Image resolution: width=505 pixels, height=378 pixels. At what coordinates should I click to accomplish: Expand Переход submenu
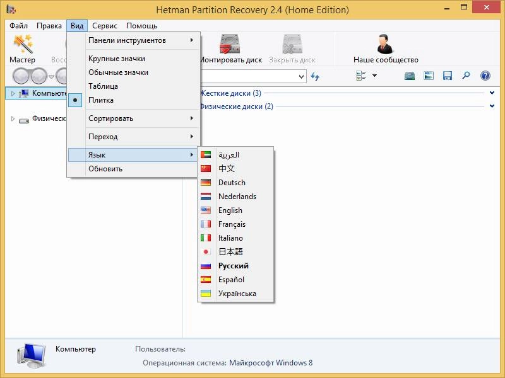(x=133, y=137)
